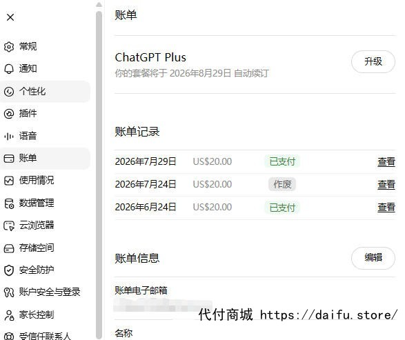
Task: Click the gear icon beside 常规
Action: (9, 47)
